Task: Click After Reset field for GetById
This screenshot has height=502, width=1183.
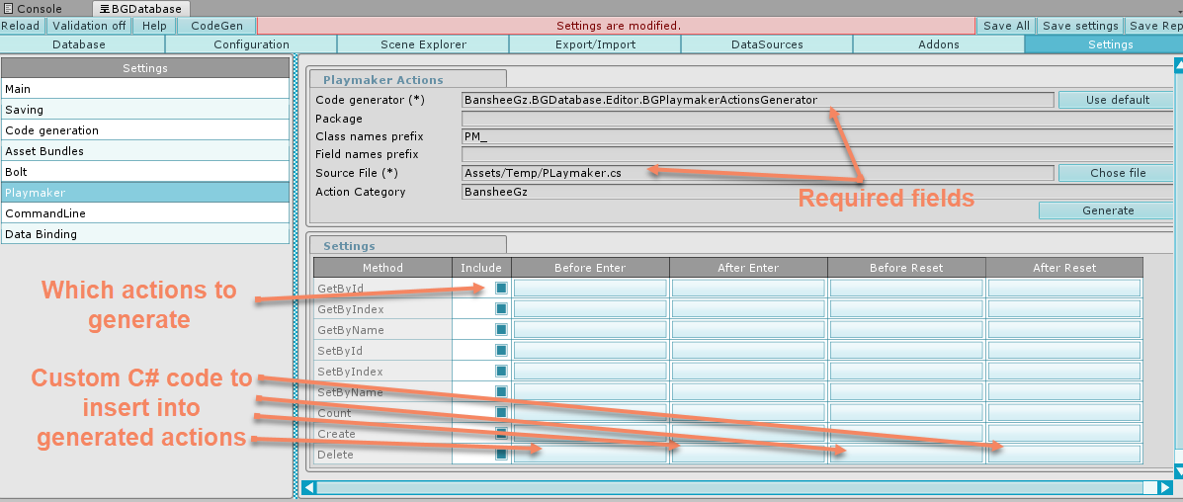Action: point(1064,289)
